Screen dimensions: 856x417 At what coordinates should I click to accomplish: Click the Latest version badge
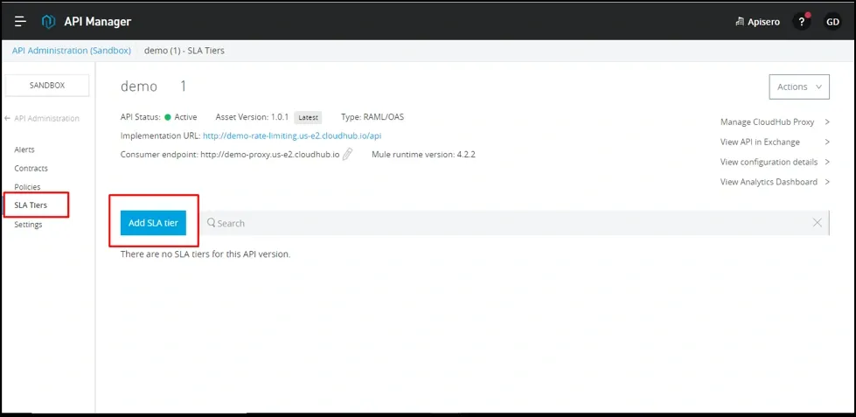[x=308, y=117]
